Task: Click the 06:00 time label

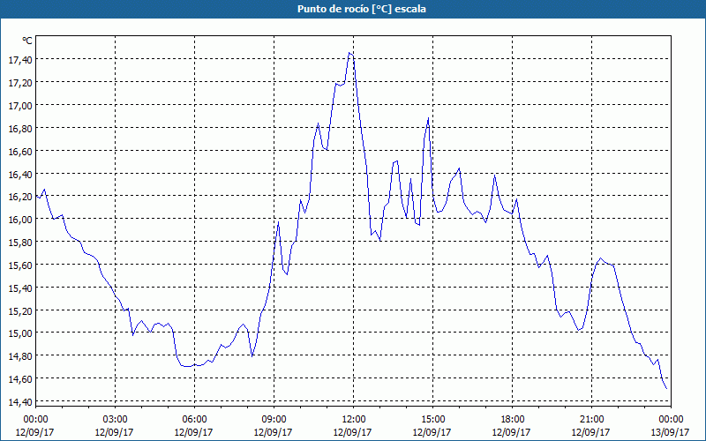Action: point(194,420)
